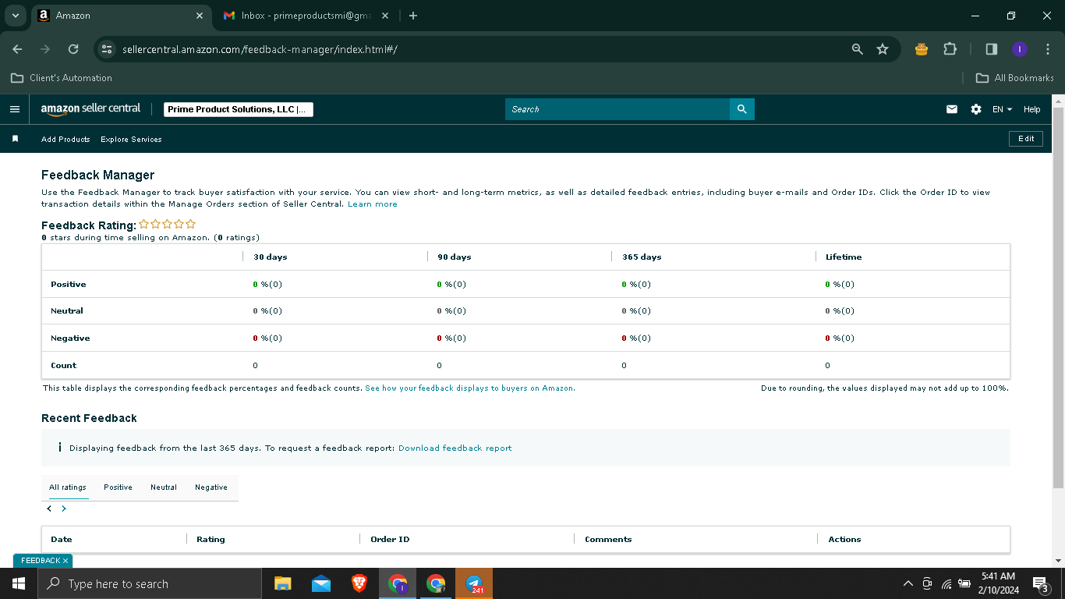Open the Learn more link
The height and width of the screenshot is (599, 1065).
coord(373,204)
